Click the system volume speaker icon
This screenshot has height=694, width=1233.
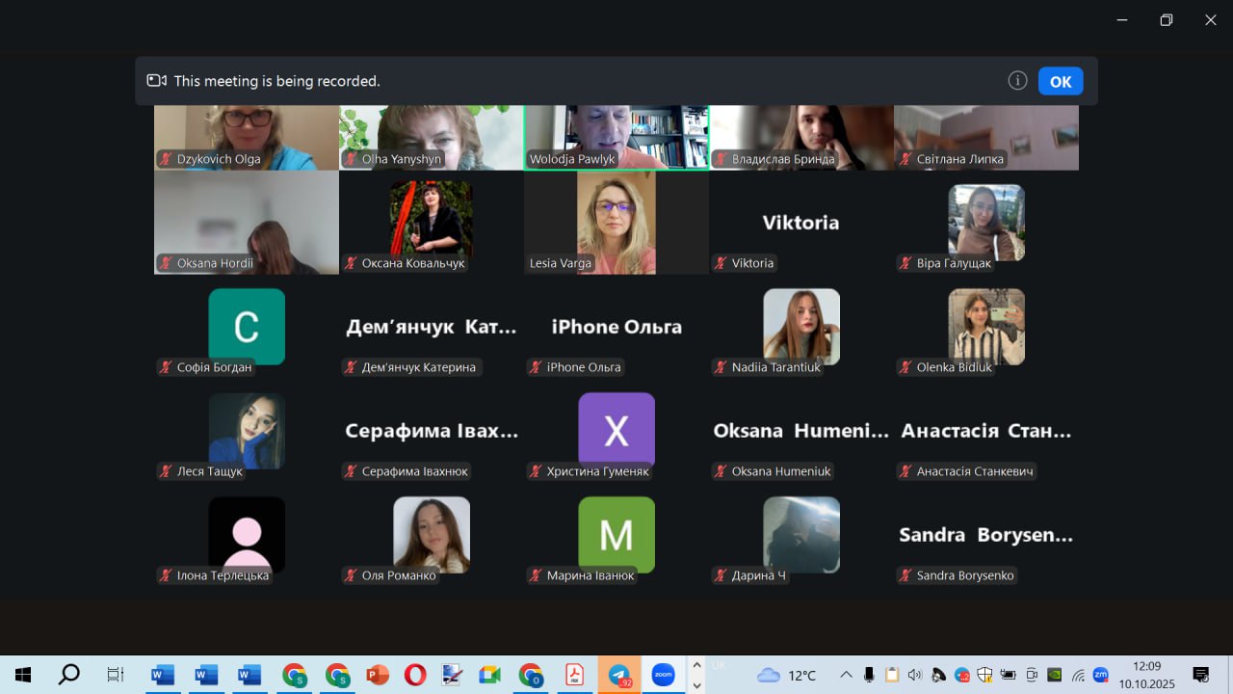914,675
